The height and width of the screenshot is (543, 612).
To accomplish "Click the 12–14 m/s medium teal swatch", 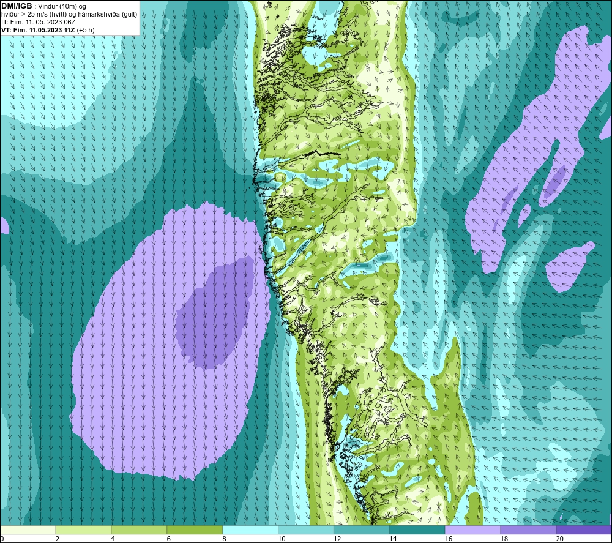I will (362, 530).
